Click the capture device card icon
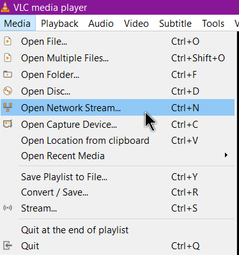This screenshot has height=255, width=239. pos(8,124)
